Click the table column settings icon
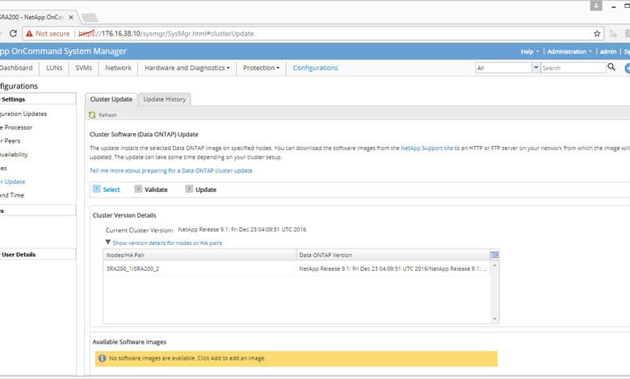 point(494,255)
